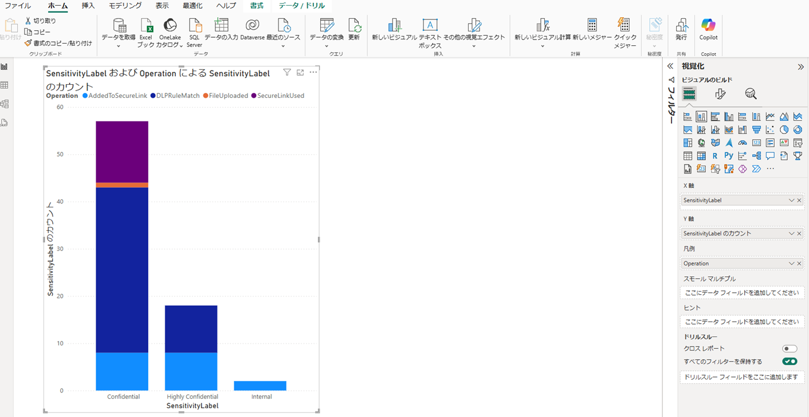
Task: Enter focus mode for the chart
Action: [300, 72]
